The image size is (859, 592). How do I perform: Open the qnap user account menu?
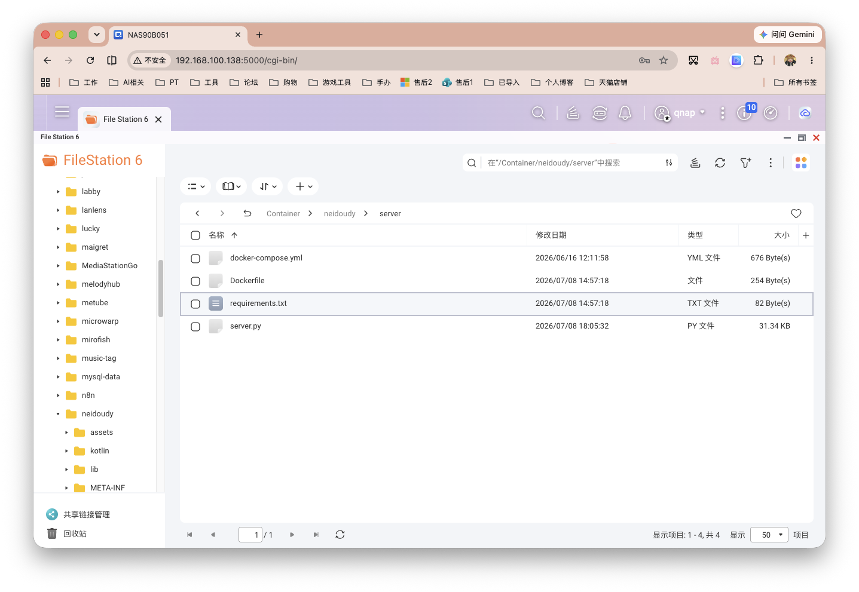[x=680, y=113]
